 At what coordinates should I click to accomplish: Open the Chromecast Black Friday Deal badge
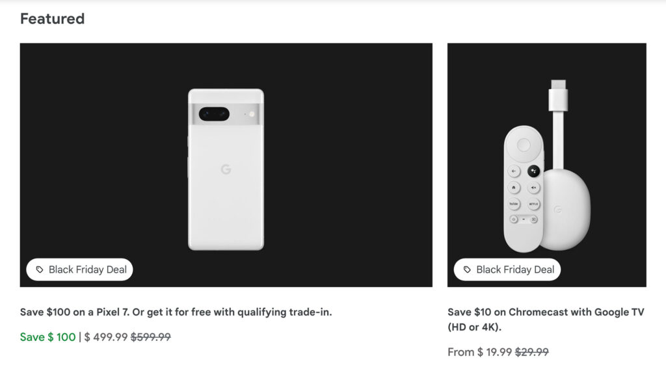click(x=507, y=269)
